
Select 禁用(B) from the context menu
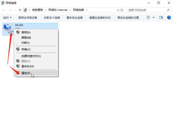(26, 32)
